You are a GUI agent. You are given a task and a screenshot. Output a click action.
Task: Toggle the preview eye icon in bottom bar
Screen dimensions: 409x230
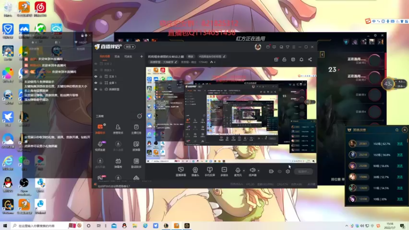pyautogui.click(x=280, y=171)
